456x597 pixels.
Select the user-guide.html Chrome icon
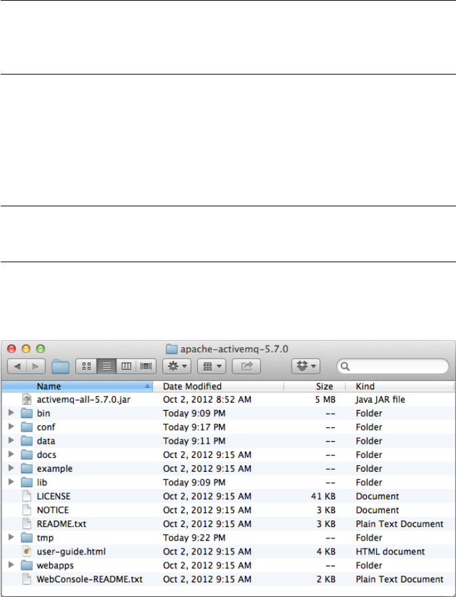pyautogui.click(x=27, y=551)
